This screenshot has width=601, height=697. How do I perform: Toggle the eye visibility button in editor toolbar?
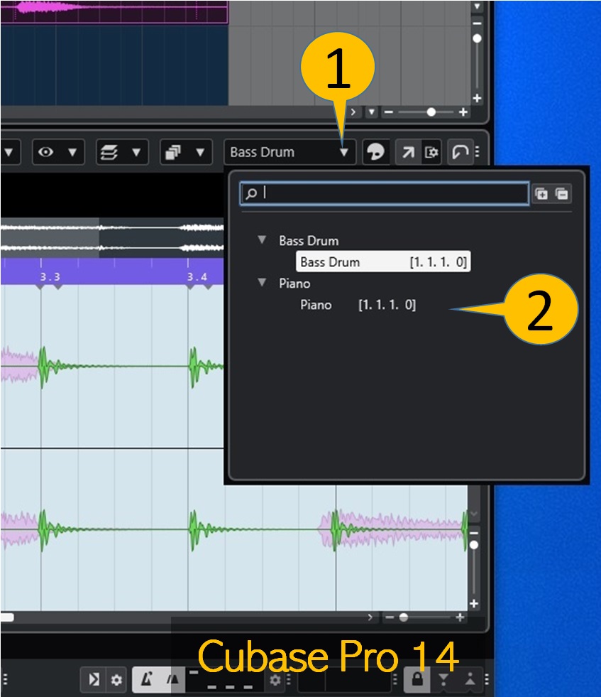pyautogui.click(x=45, y=153)
